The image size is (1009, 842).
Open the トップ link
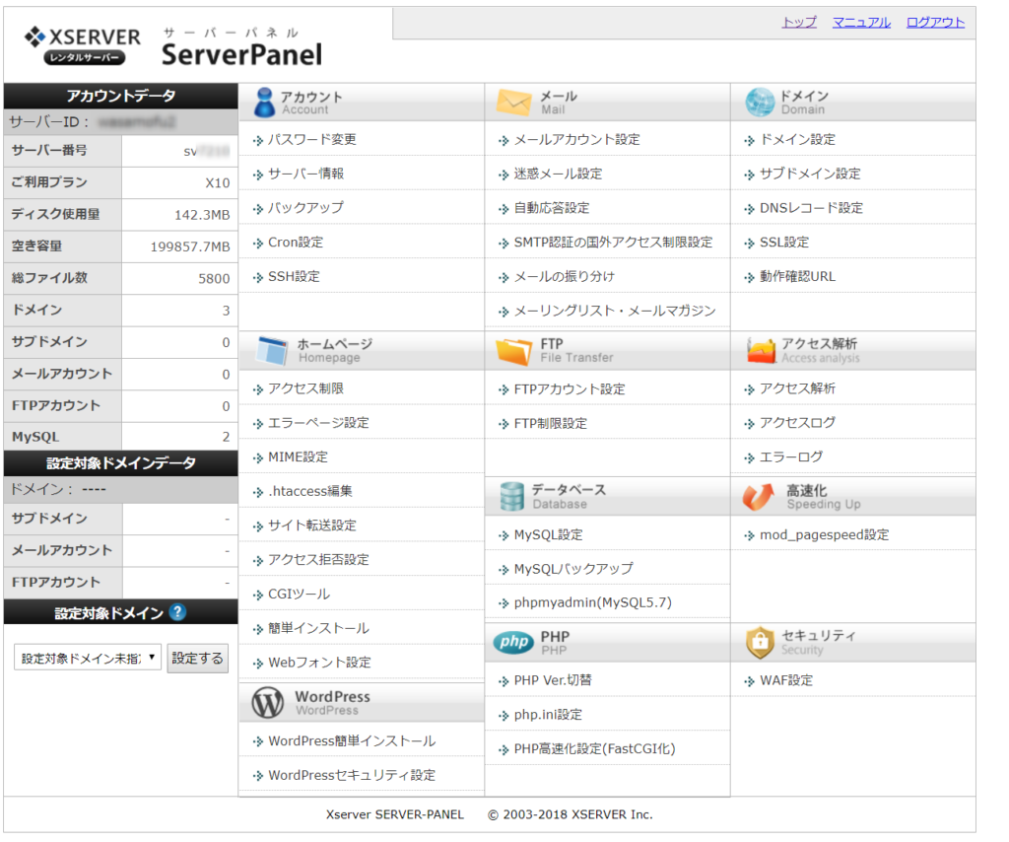coord(799,22)
